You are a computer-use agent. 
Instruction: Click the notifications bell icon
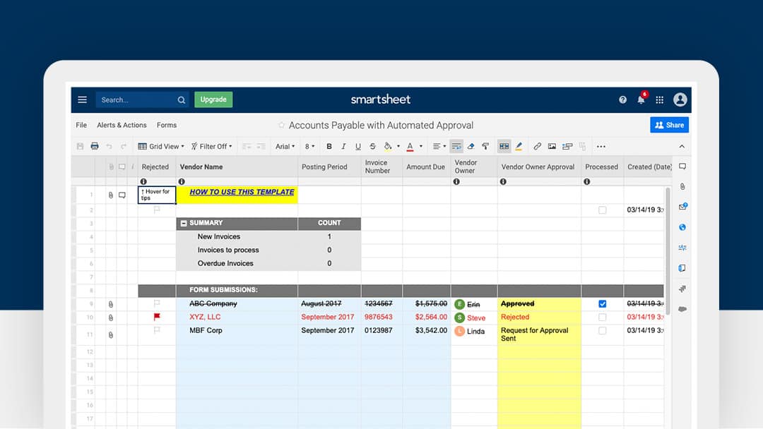pyautogui.click(x=641, y=100)
